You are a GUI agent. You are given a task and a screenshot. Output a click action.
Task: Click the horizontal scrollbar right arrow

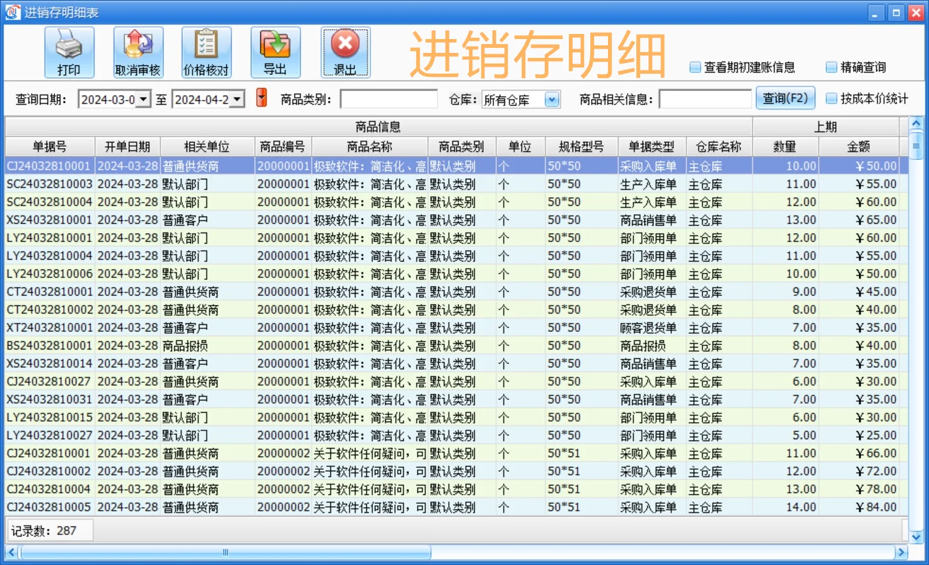click(902, 552)
